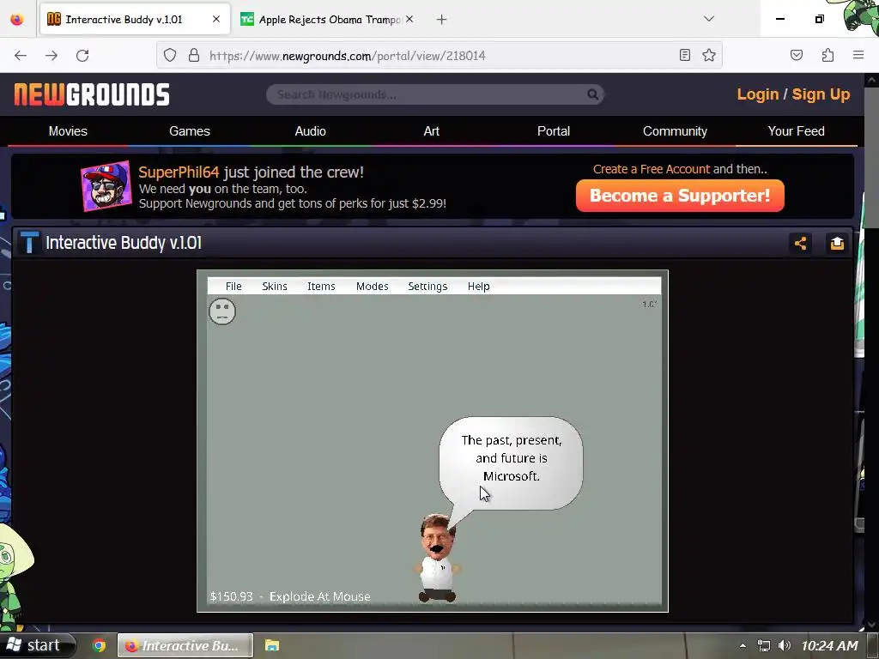Open Your Feed section
Image resolution: width=879 pixels, height=659 pixels.
(796, 131)
